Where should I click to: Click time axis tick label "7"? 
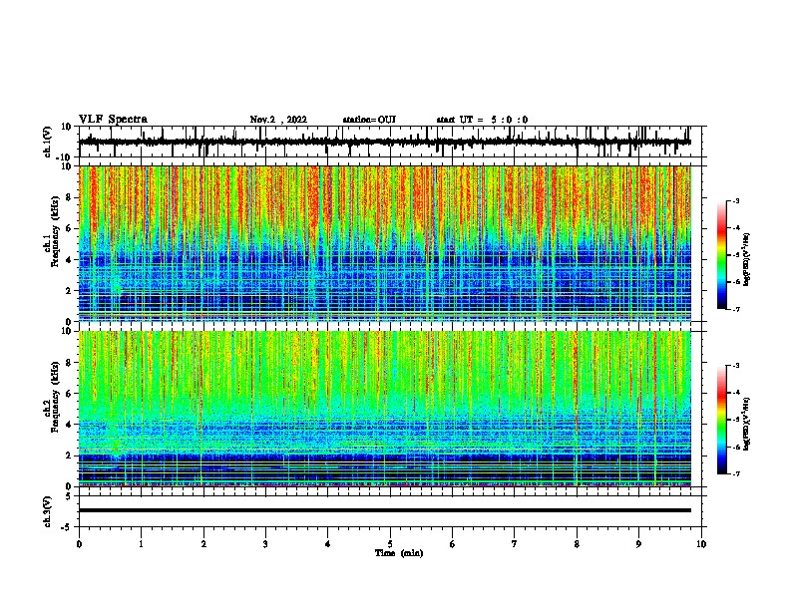[515, 544]
